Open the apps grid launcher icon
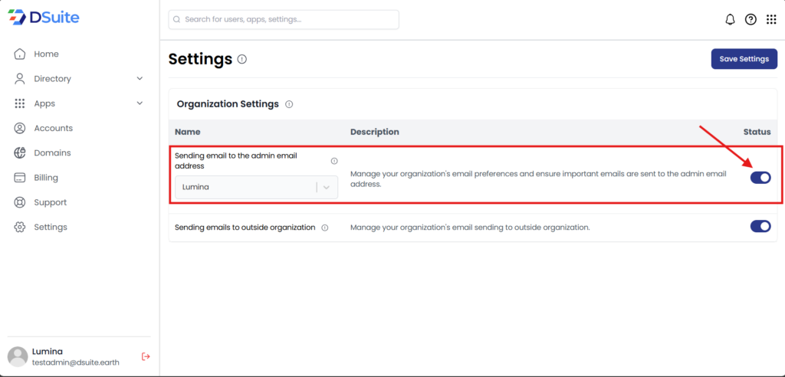Viewport: 785px width, 377px height. [x=771, y=20]
